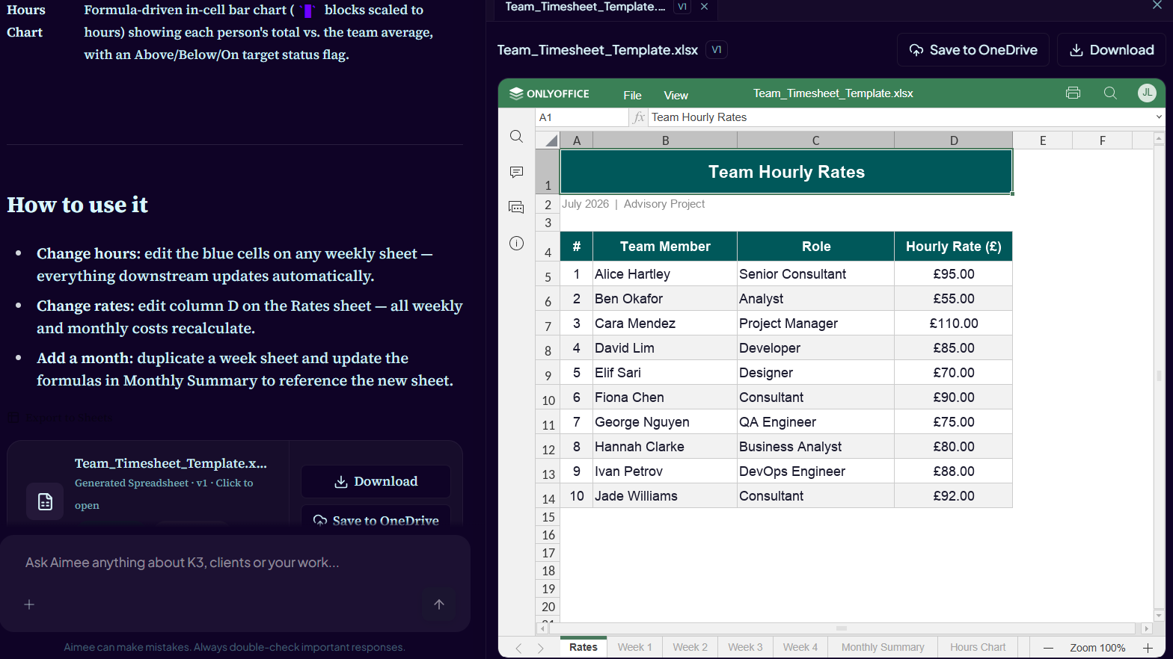Click the JL user avatar

pyautogui.click(x=1147, y=93)
